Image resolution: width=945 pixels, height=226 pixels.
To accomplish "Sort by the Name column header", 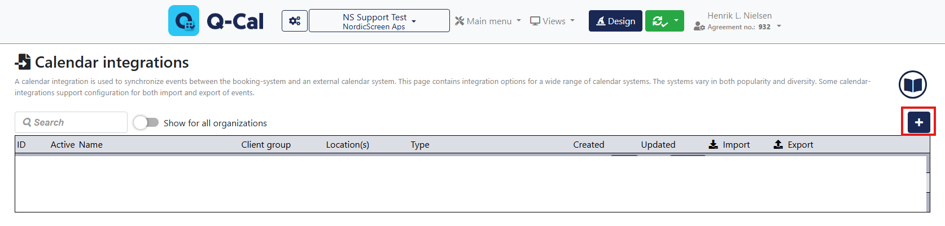I will coord(91,145).
